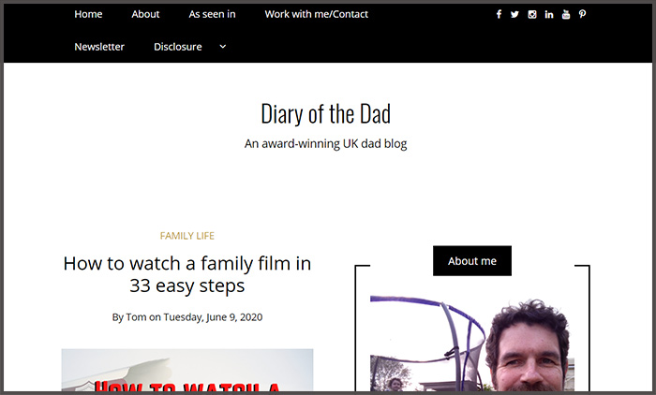Screen dimensions: 656x395
Task: Open the About menu item
Action: (145, 14)
